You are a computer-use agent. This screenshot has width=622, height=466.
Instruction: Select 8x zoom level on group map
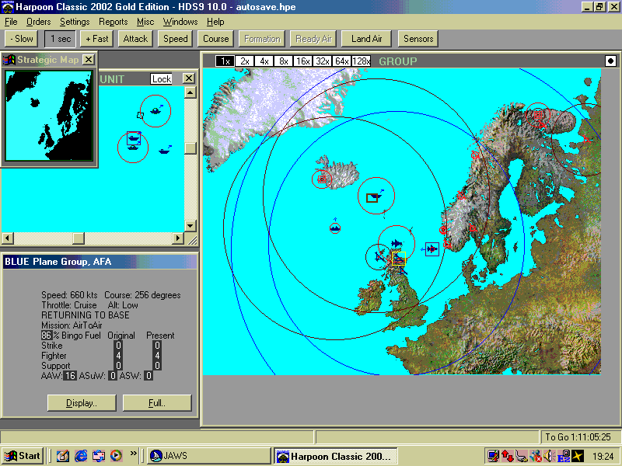point(284,61)
